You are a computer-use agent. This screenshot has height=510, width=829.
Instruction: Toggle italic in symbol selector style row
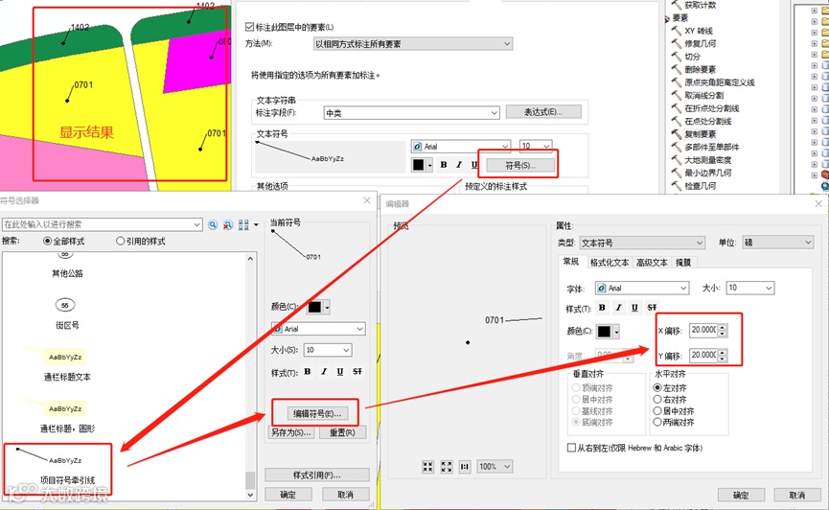[324, 371]
